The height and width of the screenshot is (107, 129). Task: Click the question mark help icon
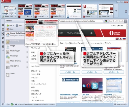point(91,33)
